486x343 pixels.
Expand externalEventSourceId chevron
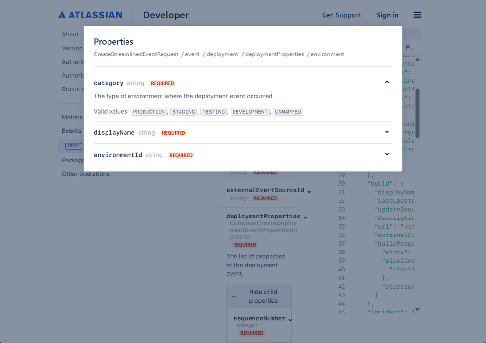(x=309, y=192)
